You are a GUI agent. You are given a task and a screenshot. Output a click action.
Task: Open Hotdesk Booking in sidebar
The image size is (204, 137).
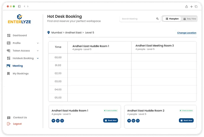pyautogui.click(x=23, y=58)
